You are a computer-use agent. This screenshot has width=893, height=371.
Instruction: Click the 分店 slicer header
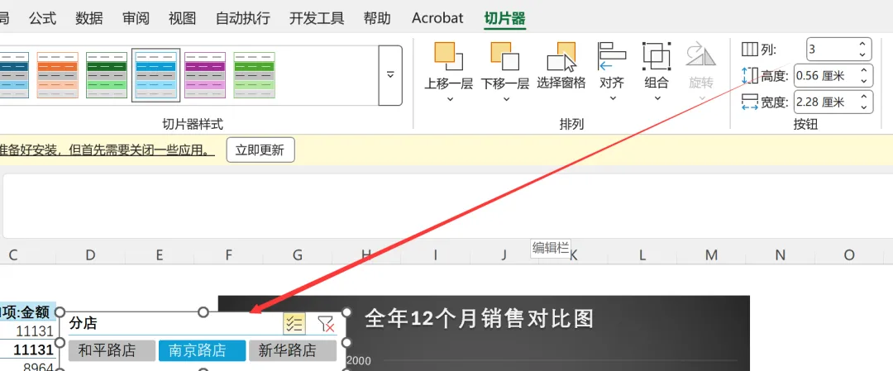84,324
